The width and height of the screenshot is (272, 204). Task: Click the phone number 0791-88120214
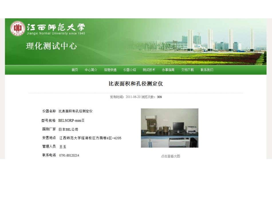pyautogui.click(x=69, y=155)
